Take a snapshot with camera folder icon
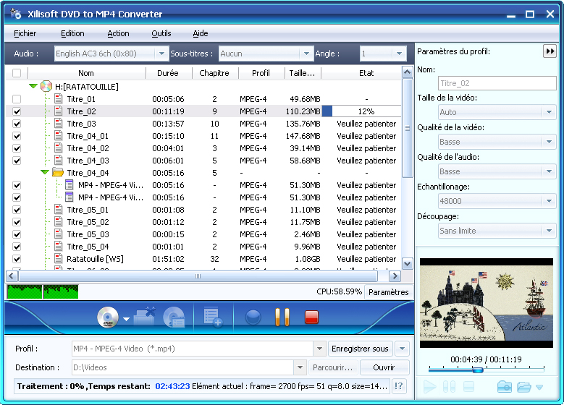This screenshot has height=405, width=564. point(505,387)
